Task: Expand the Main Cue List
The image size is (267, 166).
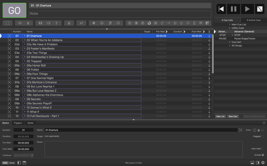Action: coord(229,25)
